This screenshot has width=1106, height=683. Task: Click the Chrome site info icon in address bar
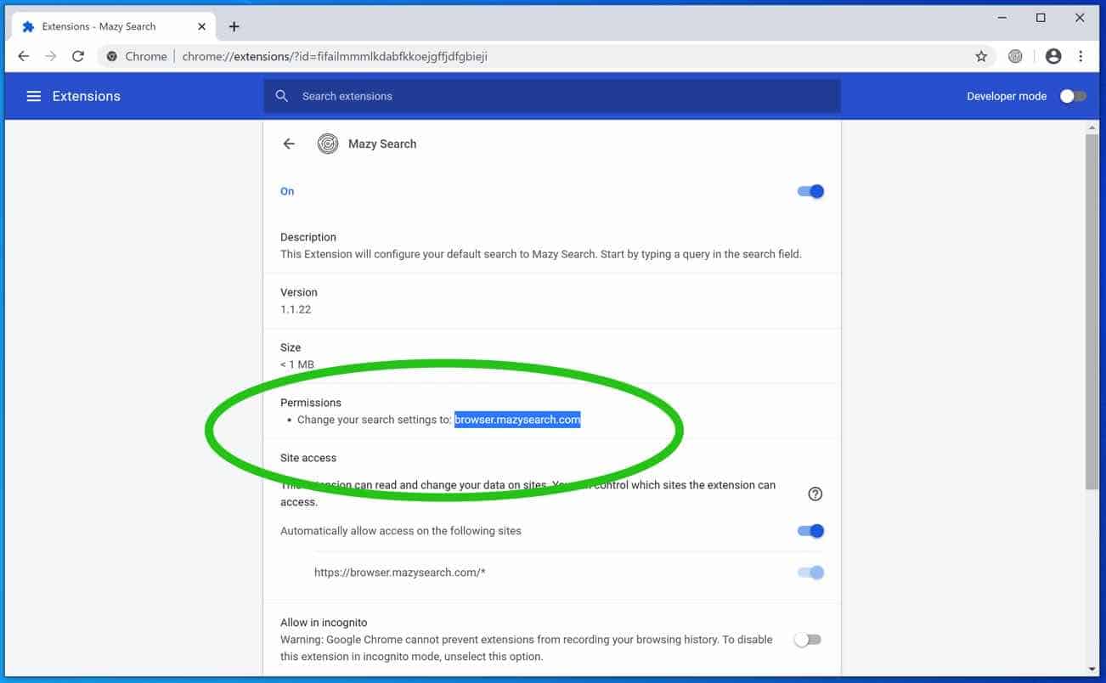click(x=111, y=56)
